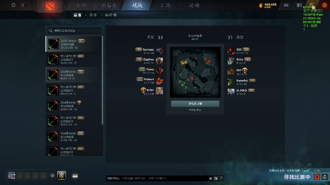Image resolution: width=330 pixels, height=185 pixels.
Task: Click the red Dota 2 logo
Action: 50,6
